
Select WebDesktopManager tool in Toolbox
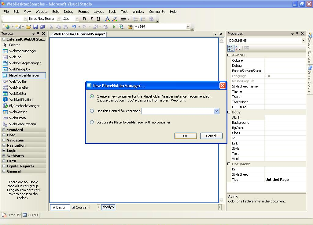(25, 63)
